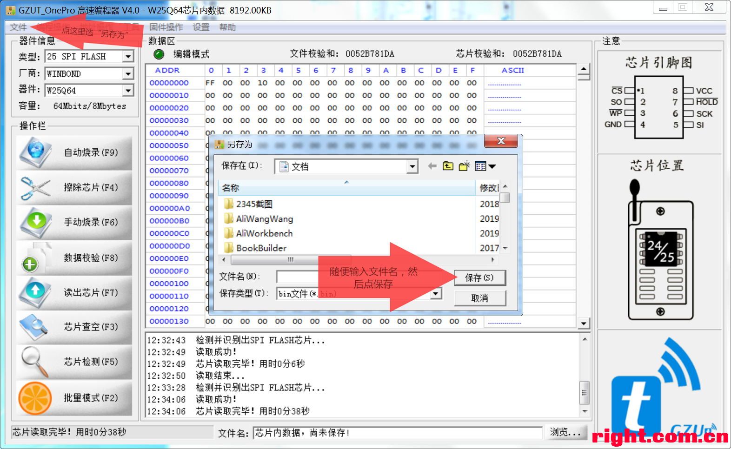731x449 pixels.
Task: Click the 文件名 status field showing 芯片内数据
Action: click(x=398, y=433)
